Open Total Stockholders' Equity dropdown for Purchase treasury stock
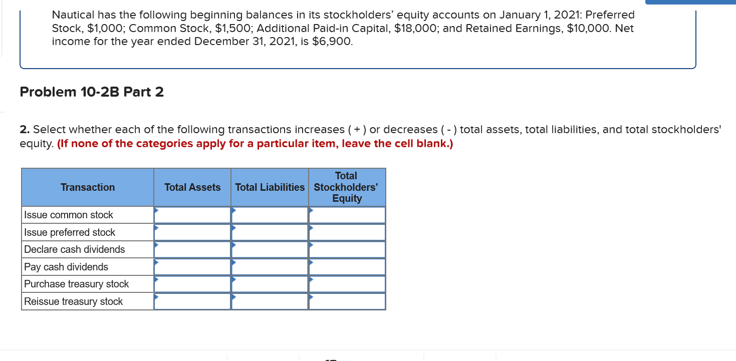 point(347,283)
